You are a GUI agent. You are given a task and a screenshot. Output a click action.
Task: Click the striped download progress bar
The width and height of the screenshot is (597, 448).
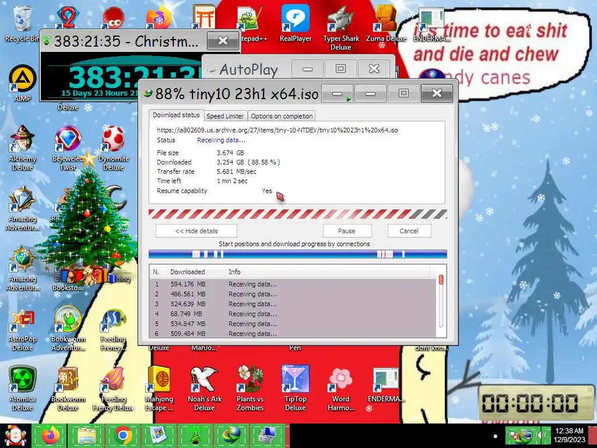click(298, 213)
